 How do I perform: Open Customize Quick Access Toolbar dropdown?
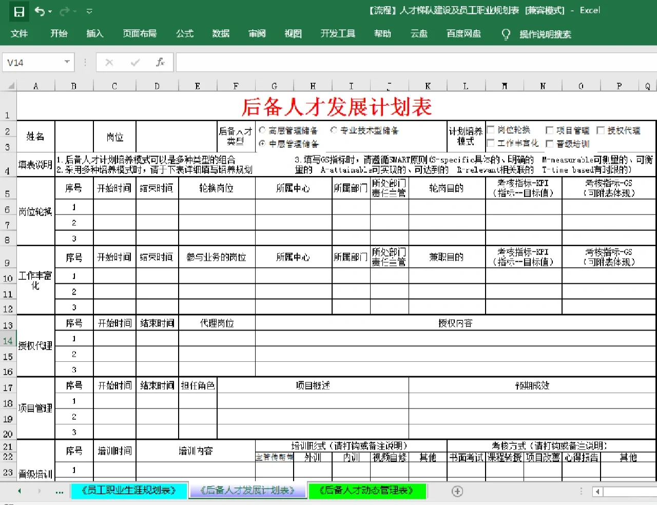coord(89,11)
